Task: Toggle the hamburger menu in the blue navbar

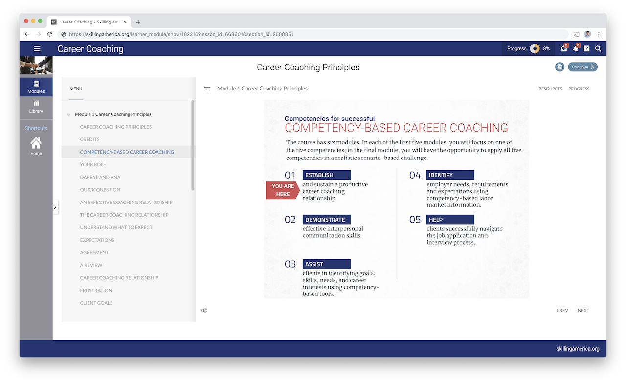Action: (37, 48)
